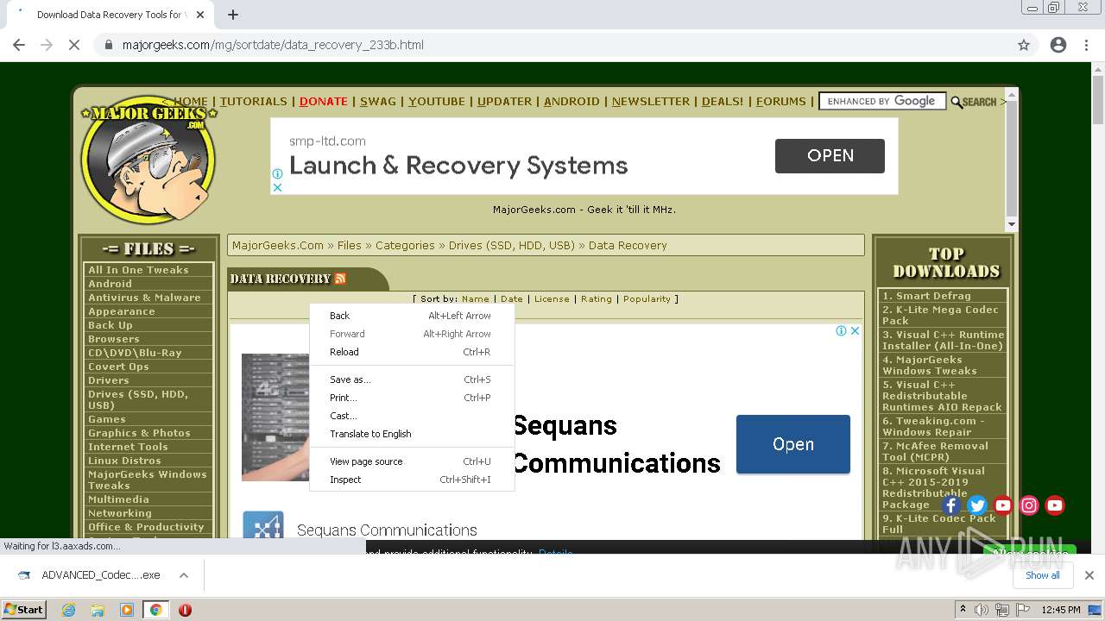This screenshot has width=1105, height=621.
Task: Click the red DONATE navigation link
Action: [x=323, y=101]
